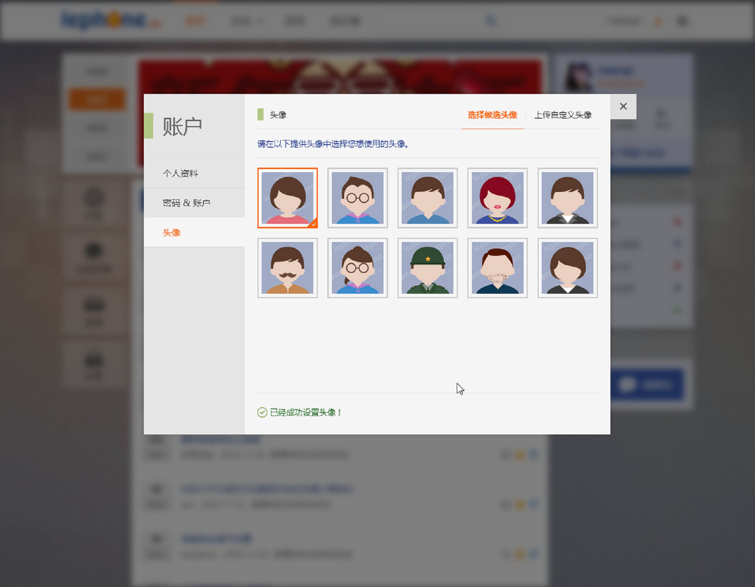Select the red-haired woman avatar
This screenshot has height=587, width=755.
497,198
